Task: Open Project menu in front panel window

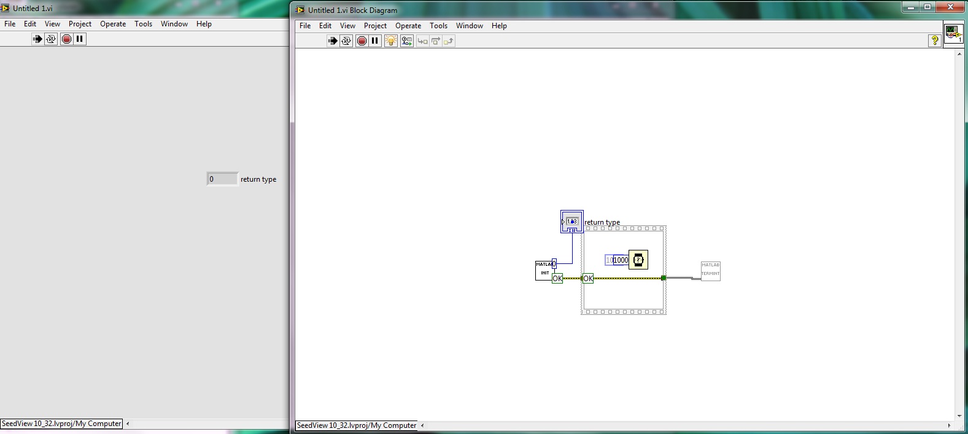Action: point(80,24)
